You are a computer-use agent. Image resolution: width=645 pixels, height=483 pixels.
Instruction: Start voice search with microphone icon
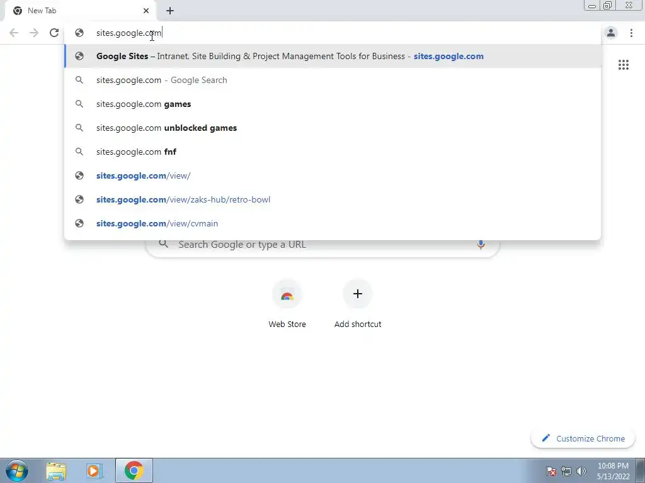point(481,245)
